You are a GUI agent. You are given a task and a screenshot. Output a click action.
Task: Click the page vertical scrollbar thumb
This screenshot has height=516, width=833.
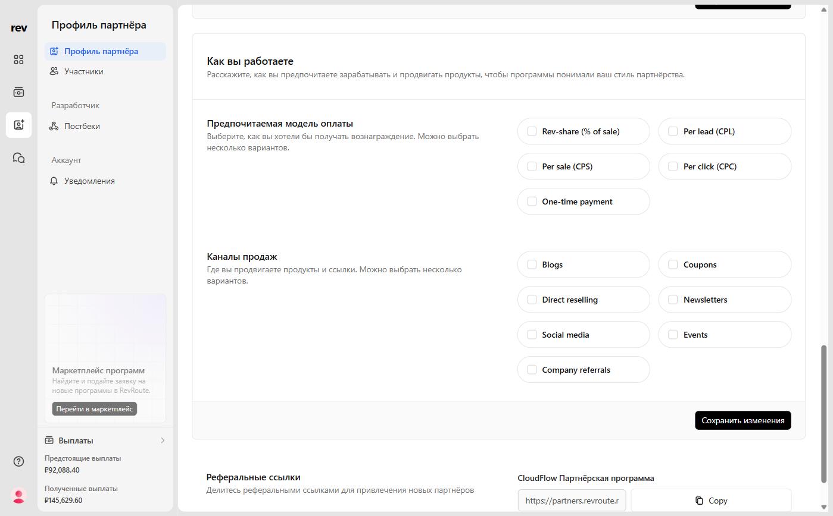824,413
